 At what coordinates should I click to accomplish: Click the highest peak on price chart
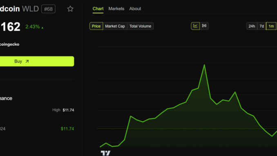click(x=204, y=65)
